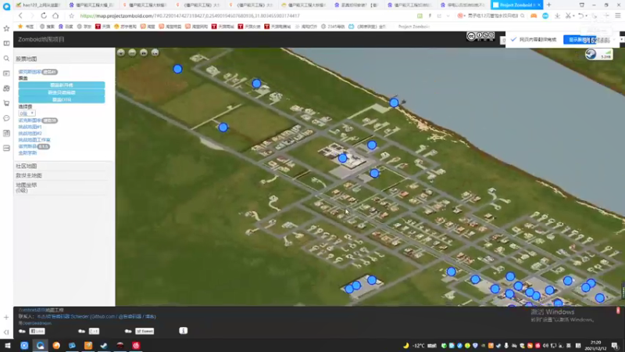Click the browser download arrow icon
Image resolution: width=625 pixels, height=352 pixels.
pyautogui.click(x=557, y=16)
